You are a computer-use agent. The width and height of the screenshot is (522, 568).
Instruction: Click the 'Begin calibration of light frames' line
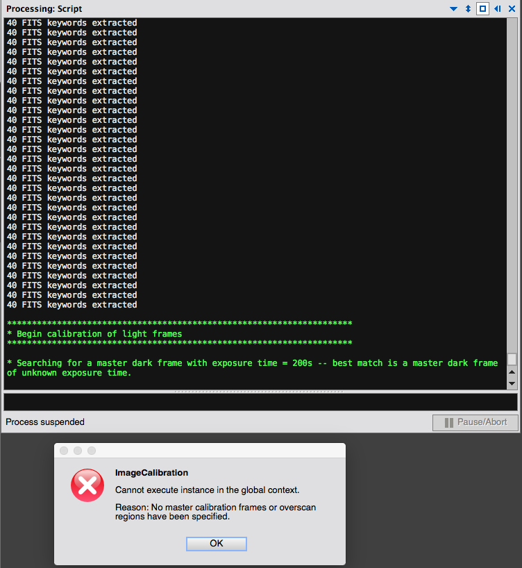tap(94, 333)
